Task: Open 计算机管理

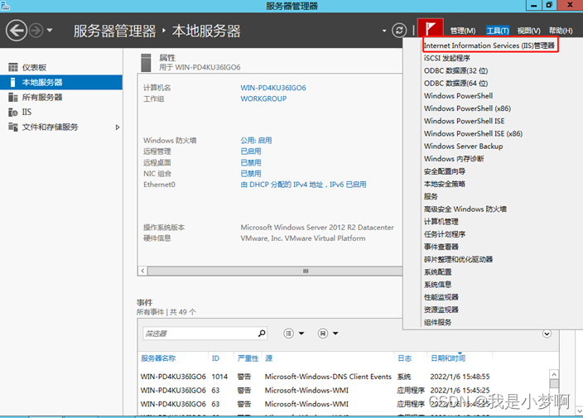Action: 441,222
